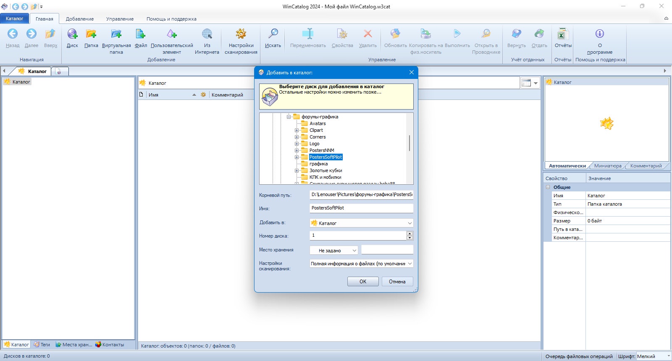Click the Диск add-disk ribbon icon

point(72,34)
